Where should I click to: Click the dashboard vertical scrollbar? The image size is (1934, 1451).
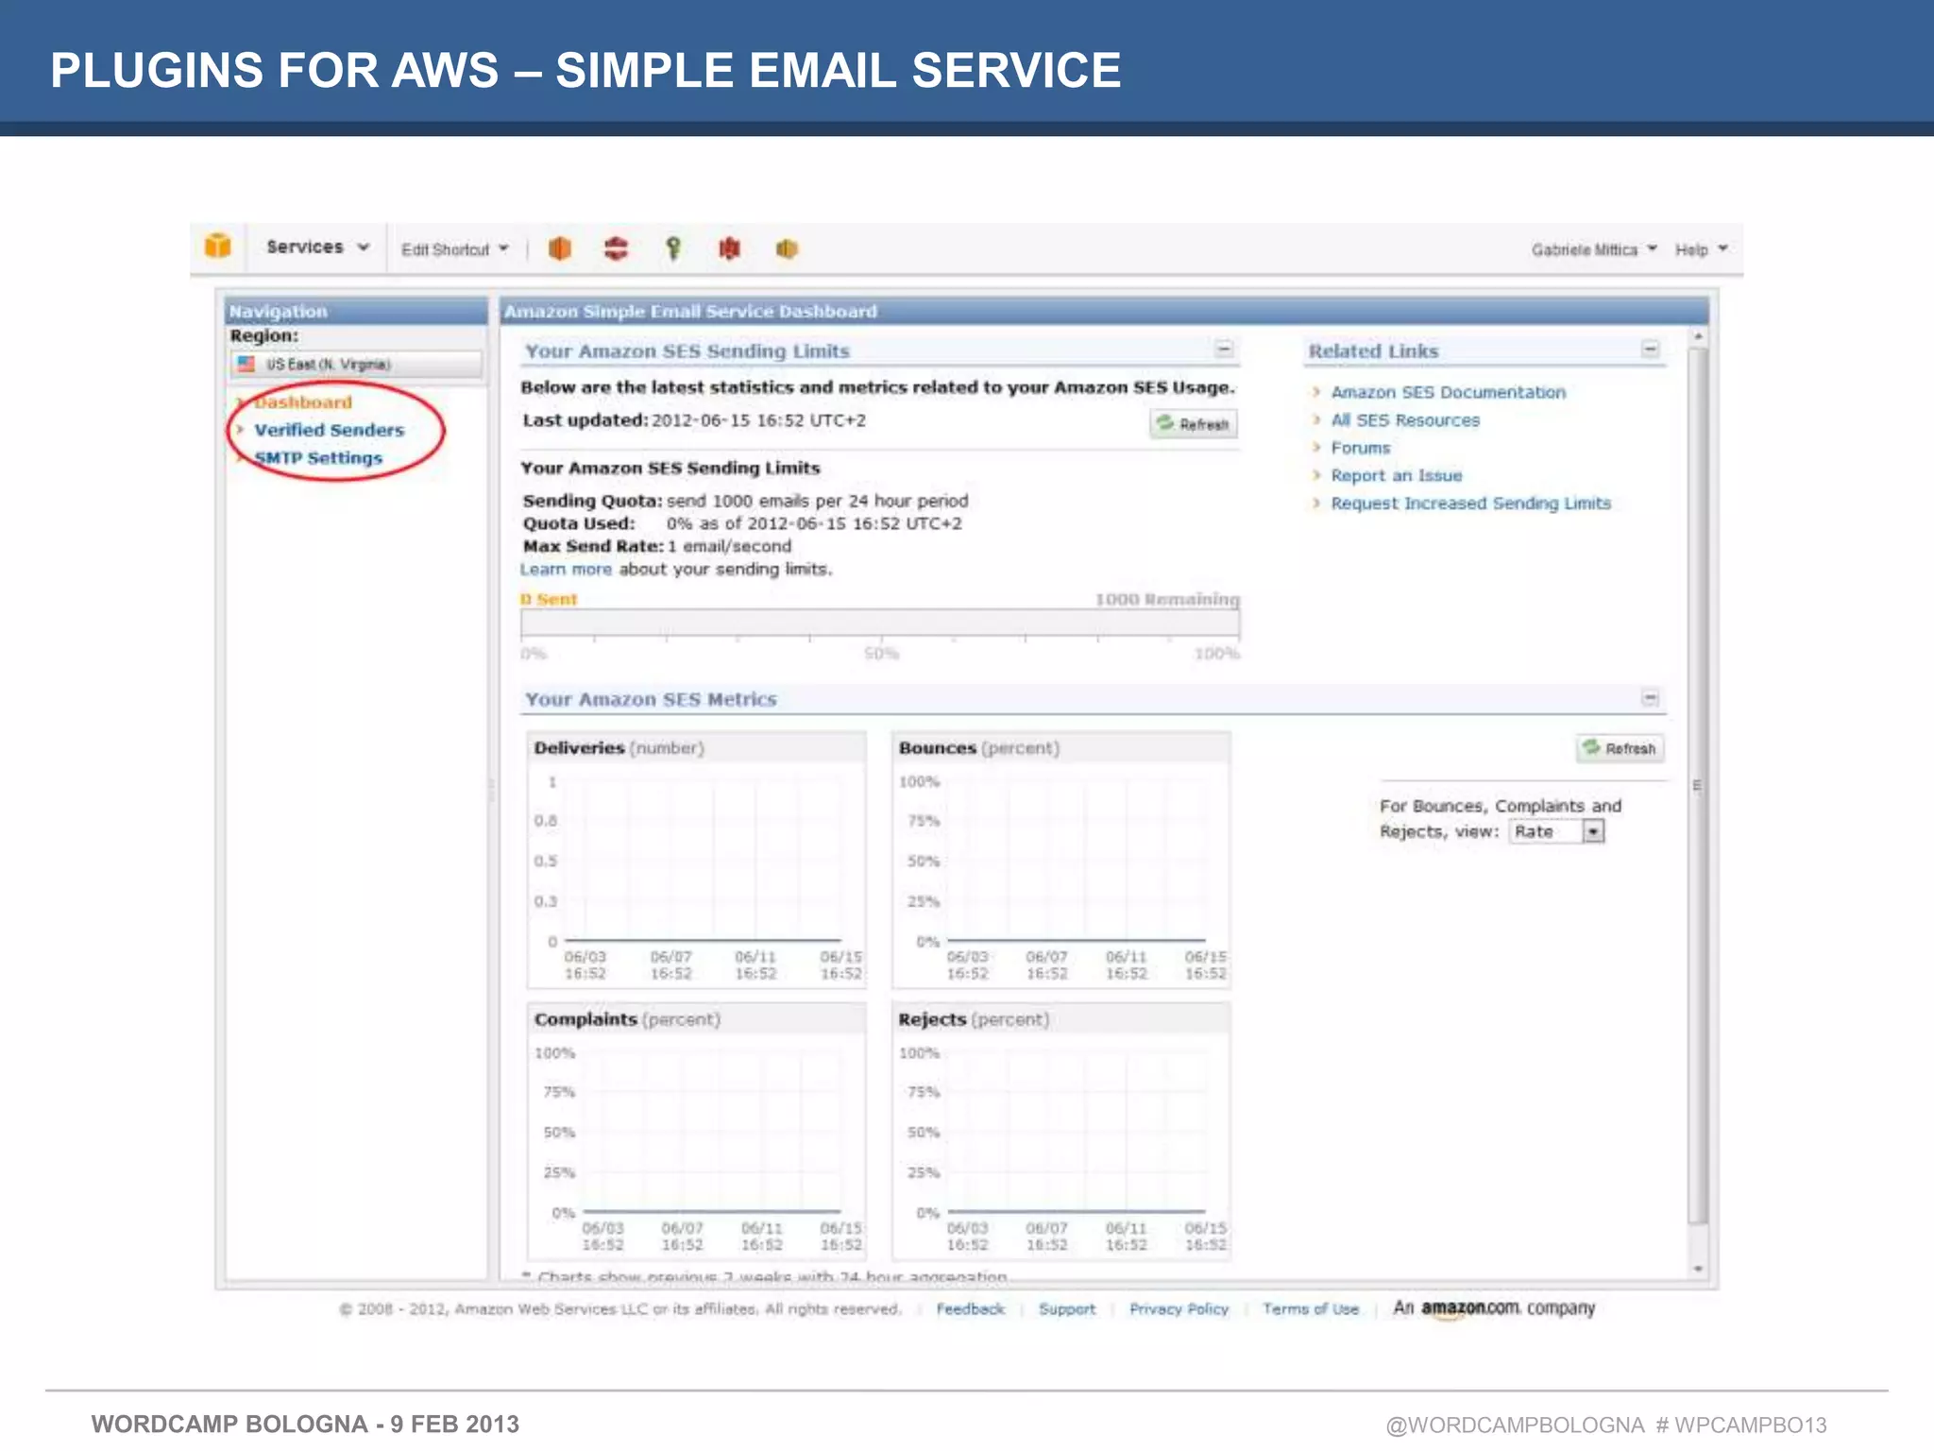point(1698,784)
